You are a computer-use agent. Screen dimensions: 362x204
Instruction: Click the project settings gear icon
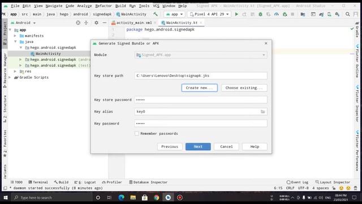click(x=96, y=23)
